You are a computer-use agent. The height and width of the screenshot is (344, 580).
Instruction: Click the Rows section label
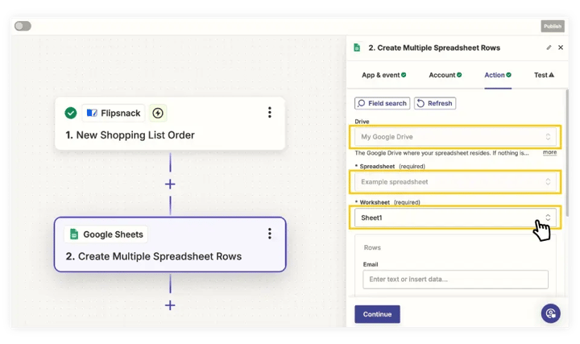click(372, 247)
